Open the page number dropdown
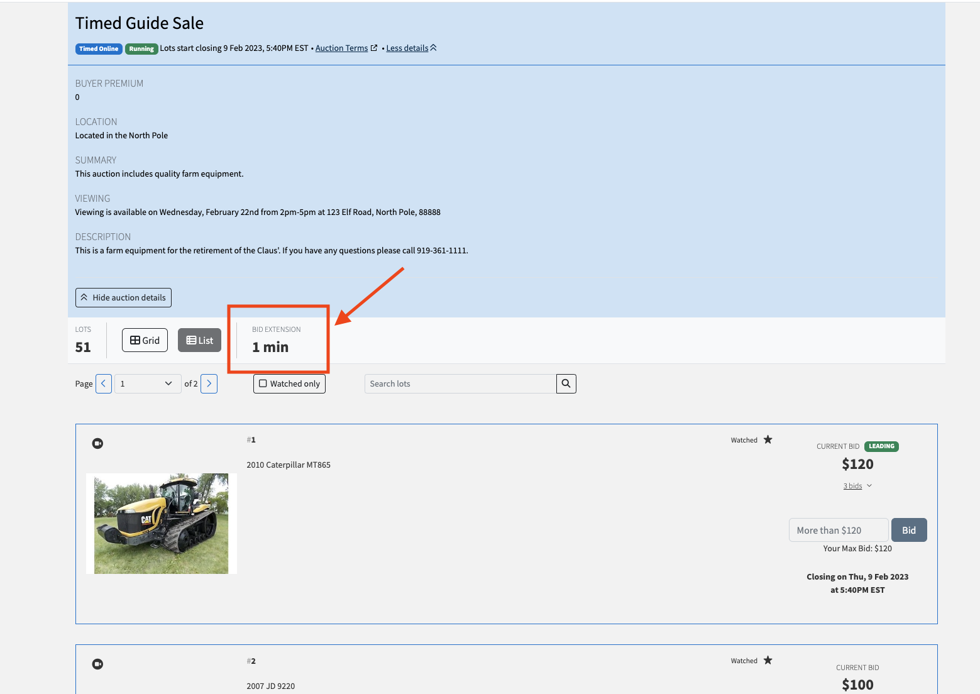The image size is (980, 694). pos(147,383)
